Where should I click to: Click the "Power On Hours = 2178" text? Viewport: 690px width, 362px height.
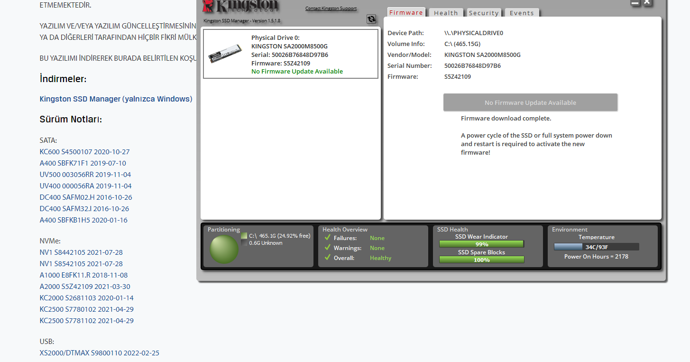[x=596, y=256]
